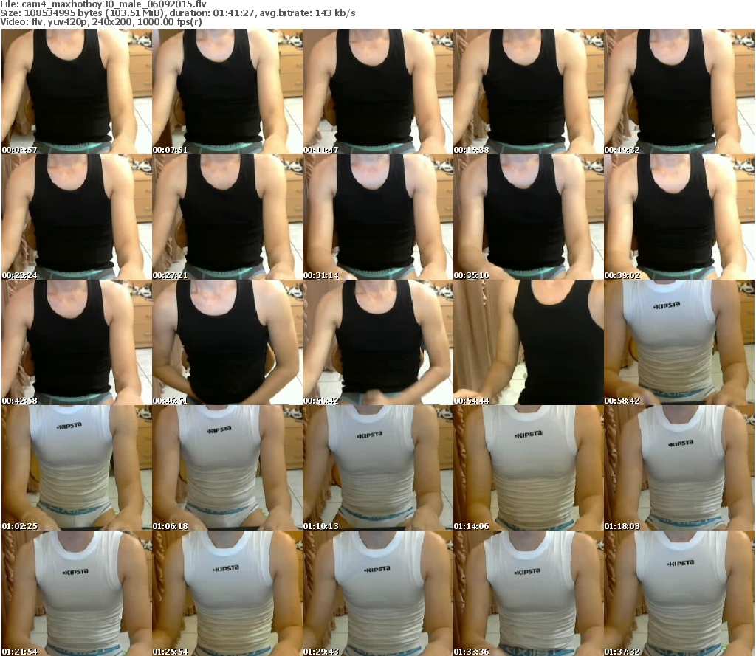Click the thumbnail captured at 01:29:43

point(378,593)
